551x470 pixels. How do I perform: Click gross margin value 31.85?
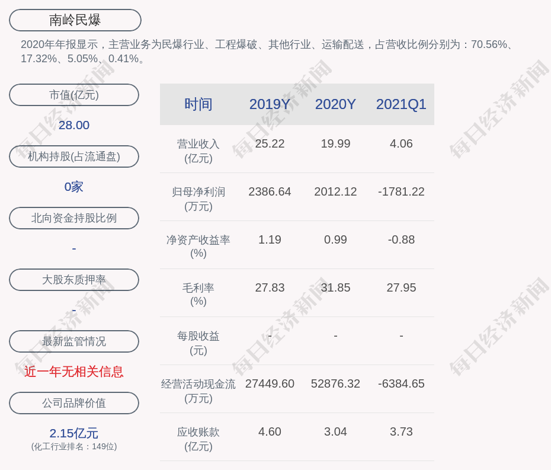[x=335, y=287]
